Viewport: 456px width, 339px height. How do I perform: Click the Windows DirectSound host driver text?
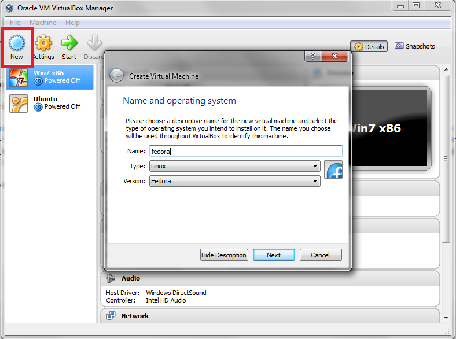[176, 293]
